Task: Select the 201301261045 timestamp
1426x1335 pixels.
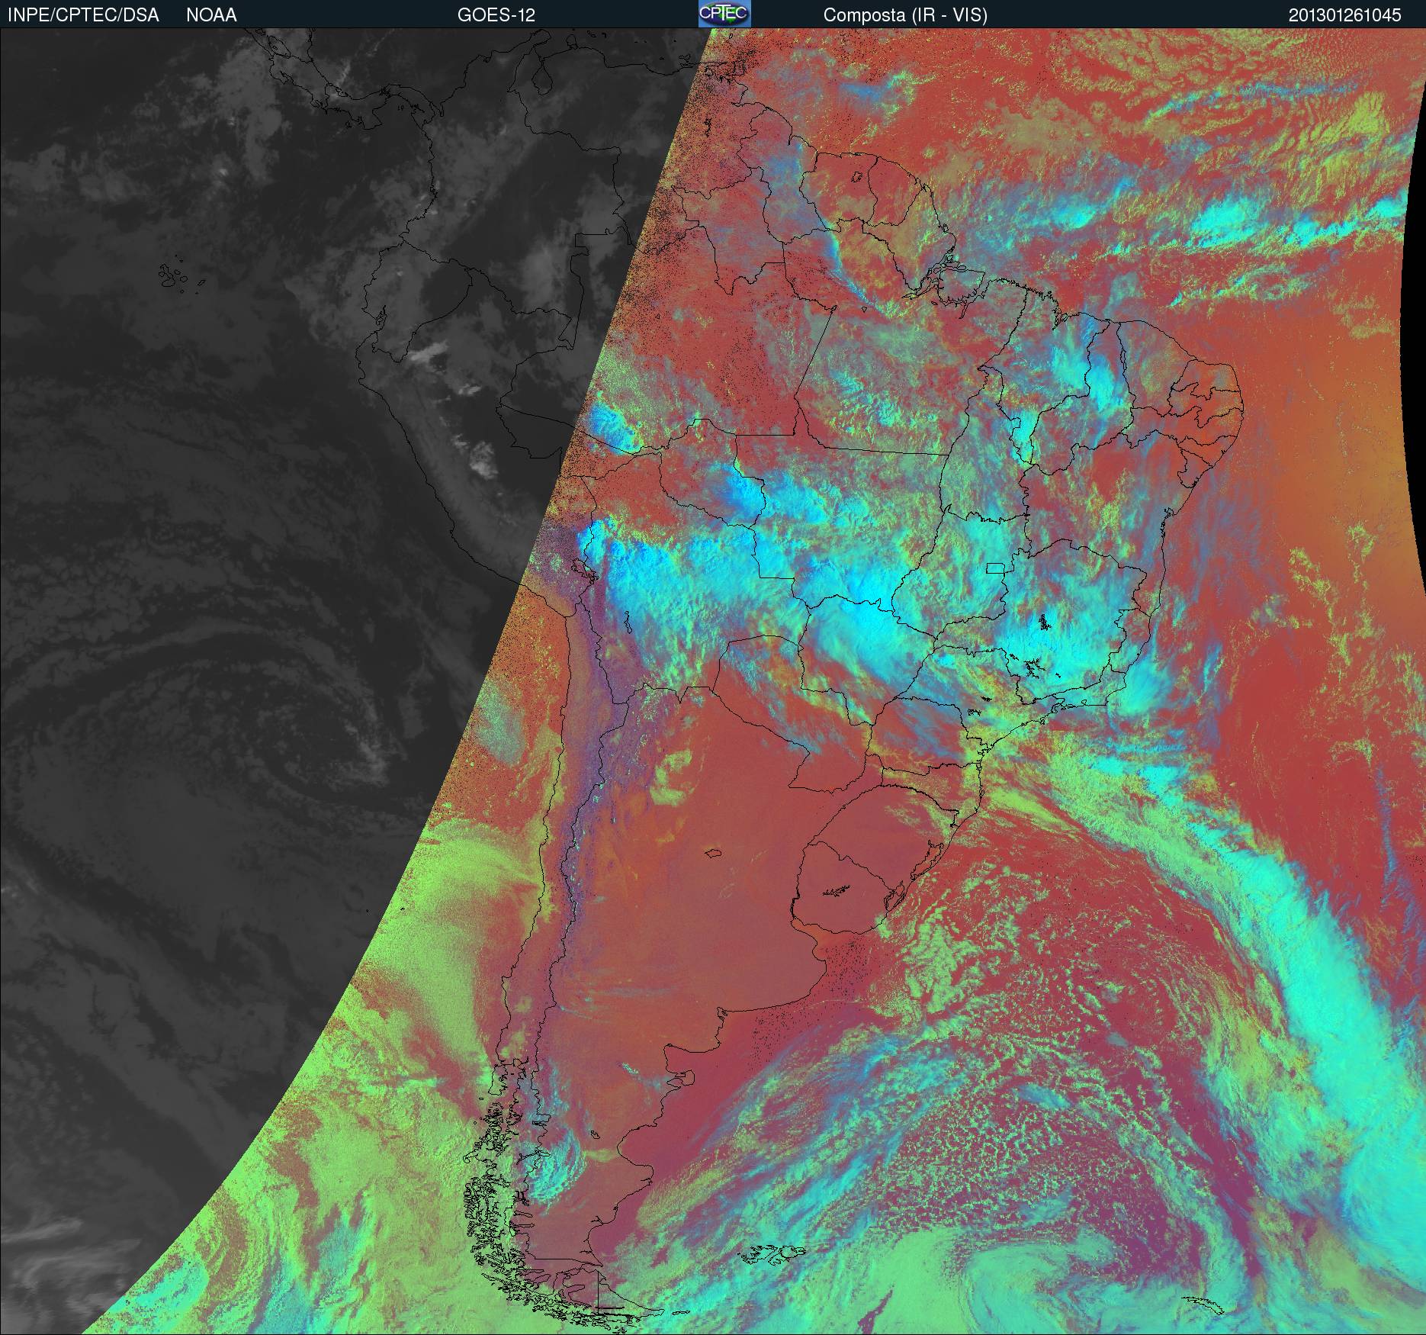Action: pyautogui.click(x=1345, y=15)
